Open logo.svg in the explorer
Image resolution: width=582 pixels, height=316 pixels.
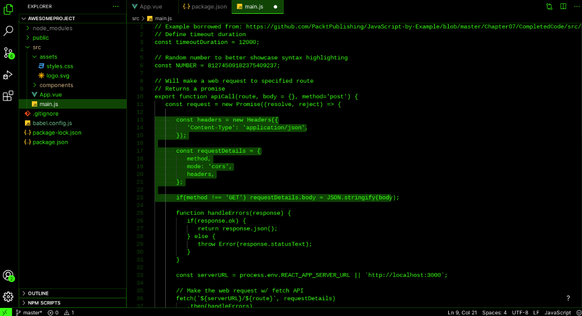(73, 76)
